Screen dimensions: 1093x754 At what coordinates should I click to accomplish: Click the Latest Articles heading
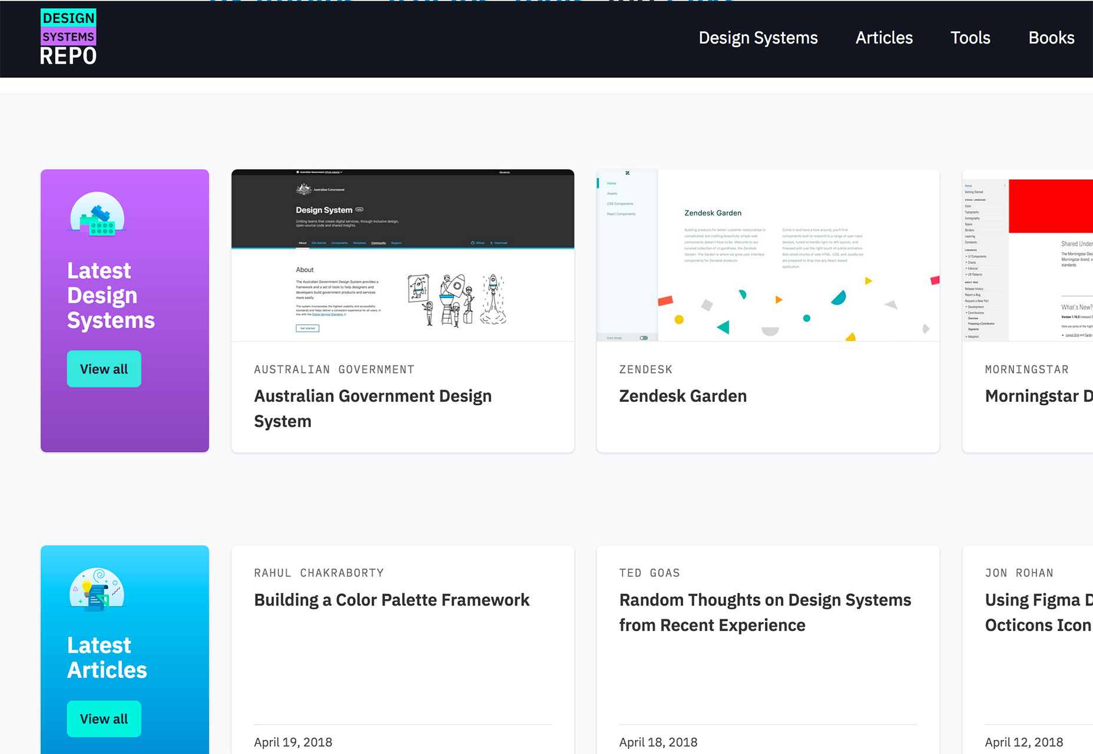107,657
